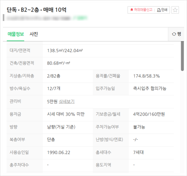Click the red siren icon in 허위매물신고
The width and height of the screenshot is (187, 176).
132,10
